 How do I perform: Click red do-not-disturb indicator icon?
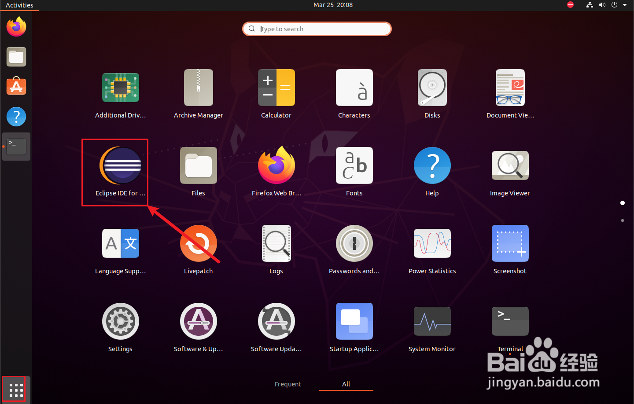(x=571, y=5)
